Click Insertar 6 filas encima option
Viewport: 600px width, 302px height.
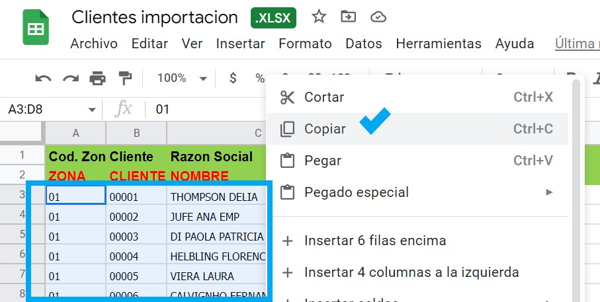(417, 241)
